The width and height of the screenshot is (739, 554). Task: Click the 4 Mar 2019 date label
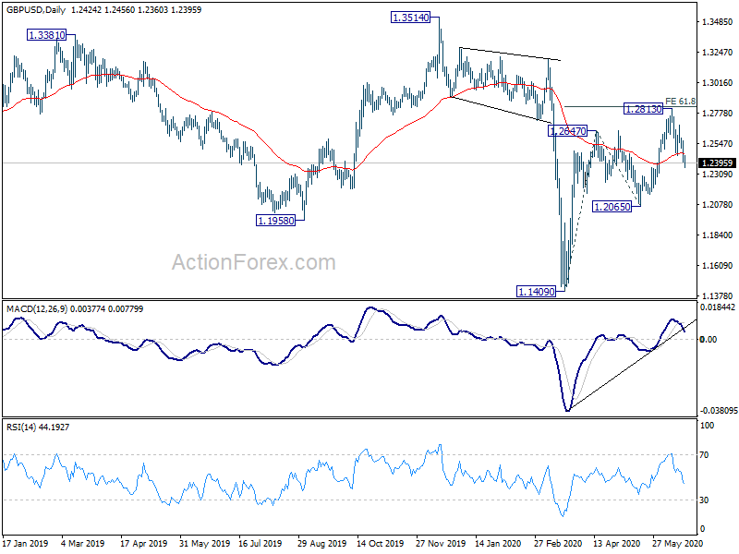(x=82, y=544)
